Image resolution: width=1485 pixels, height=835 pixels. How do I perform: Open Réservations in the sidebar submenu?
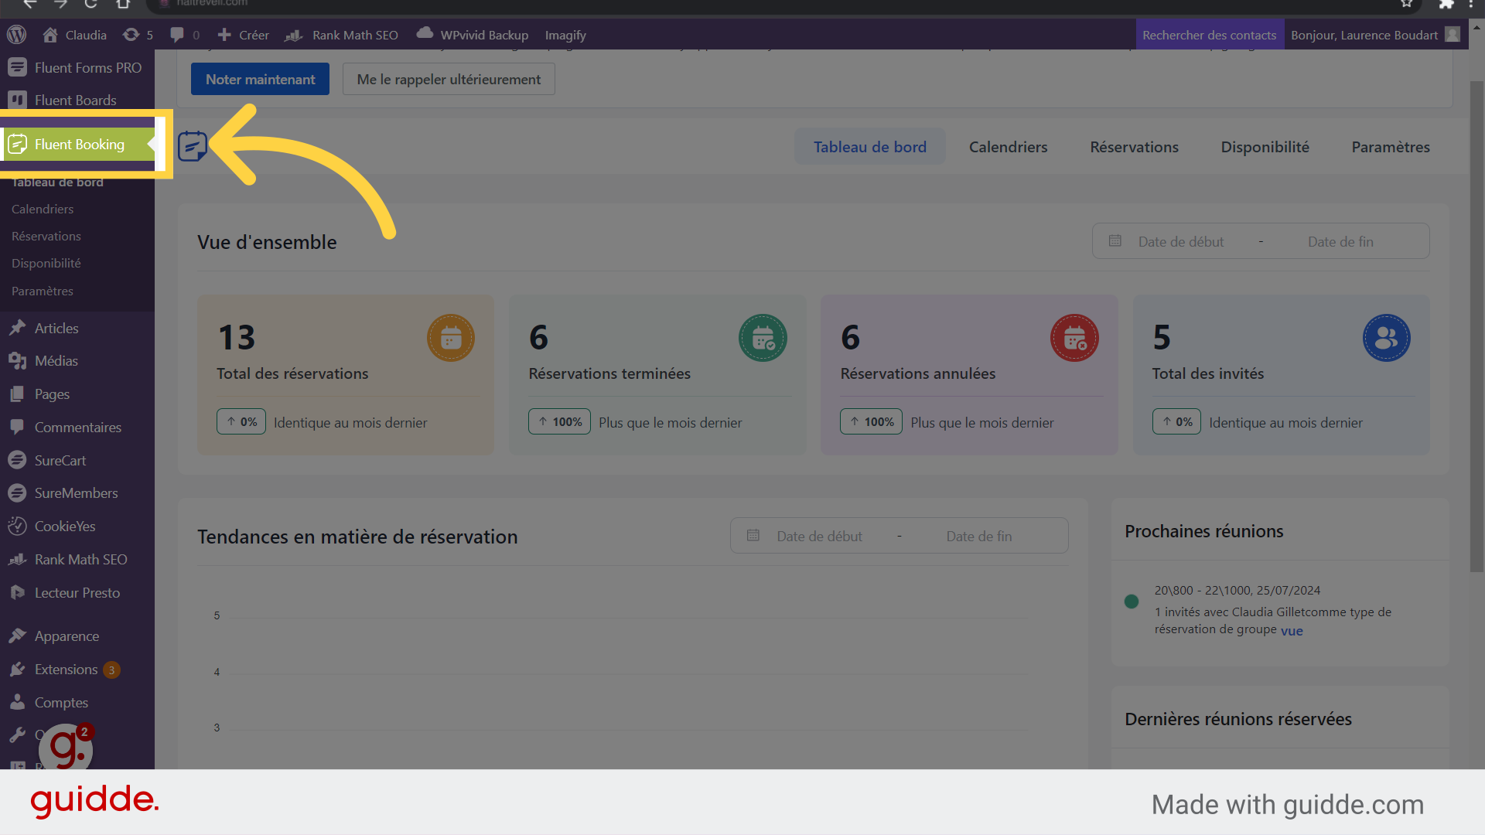(x=46, y=236)
